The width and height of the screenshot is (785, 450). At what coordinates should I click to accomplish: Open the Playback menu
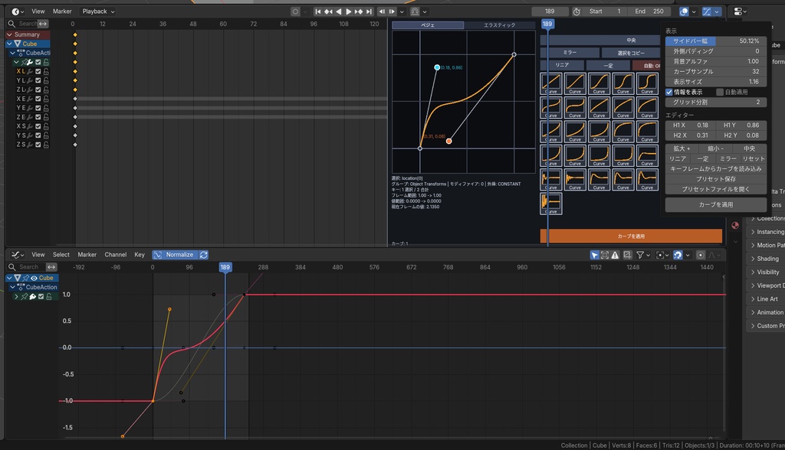(95, 11)
